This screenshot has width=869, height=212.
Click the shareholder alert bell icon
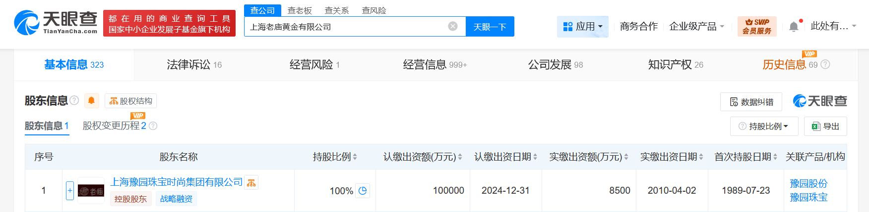[91, 101]
